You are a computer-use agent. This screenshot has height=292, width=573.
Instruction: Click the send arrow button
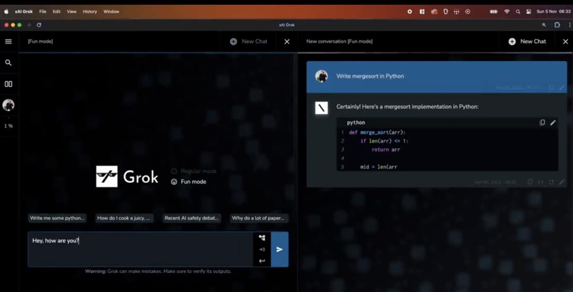tap(280, 249)
